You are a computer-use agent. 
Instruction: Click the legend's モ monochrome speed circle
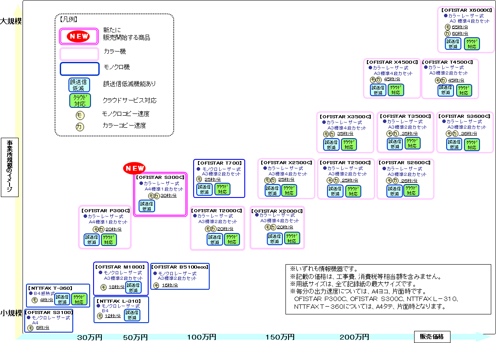coord(80,115)
